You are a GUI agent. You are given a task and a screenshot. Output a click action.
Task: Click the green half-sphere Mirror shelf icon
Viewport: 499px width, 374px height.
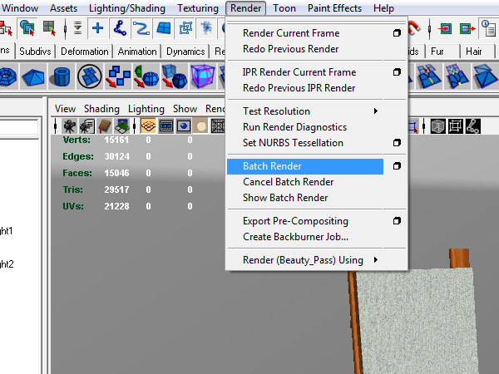tap(146, 76)
